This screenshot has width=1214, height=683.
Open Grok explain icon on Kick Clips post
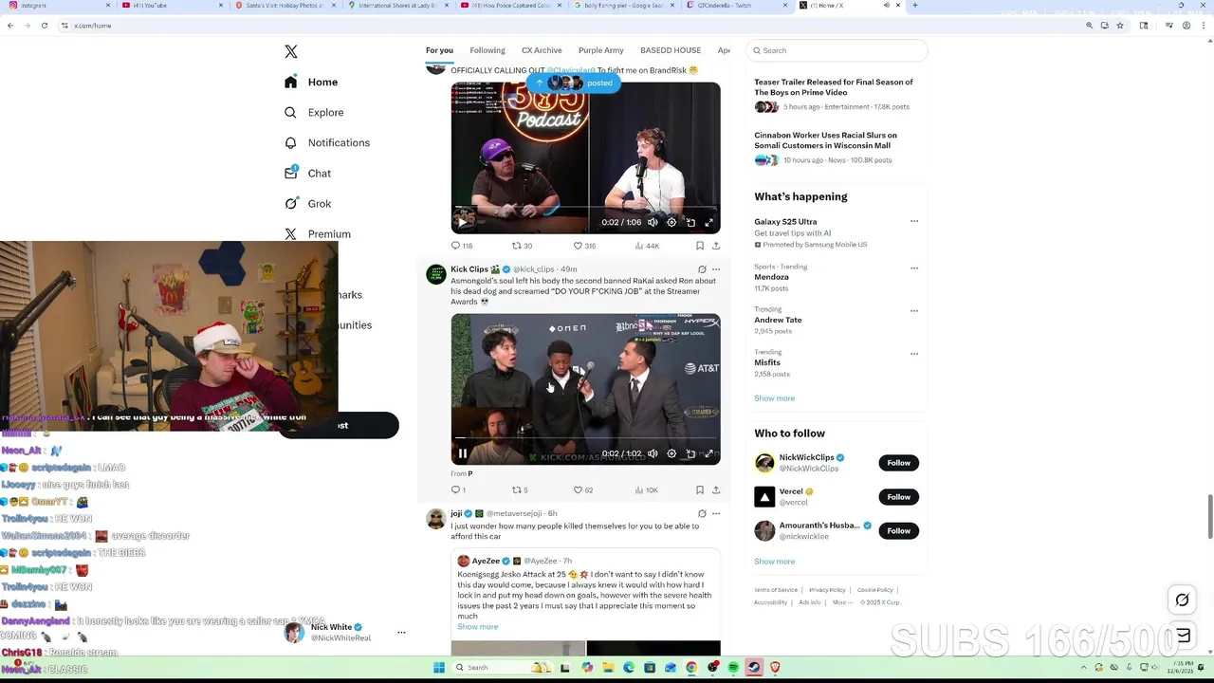point(702,269)
